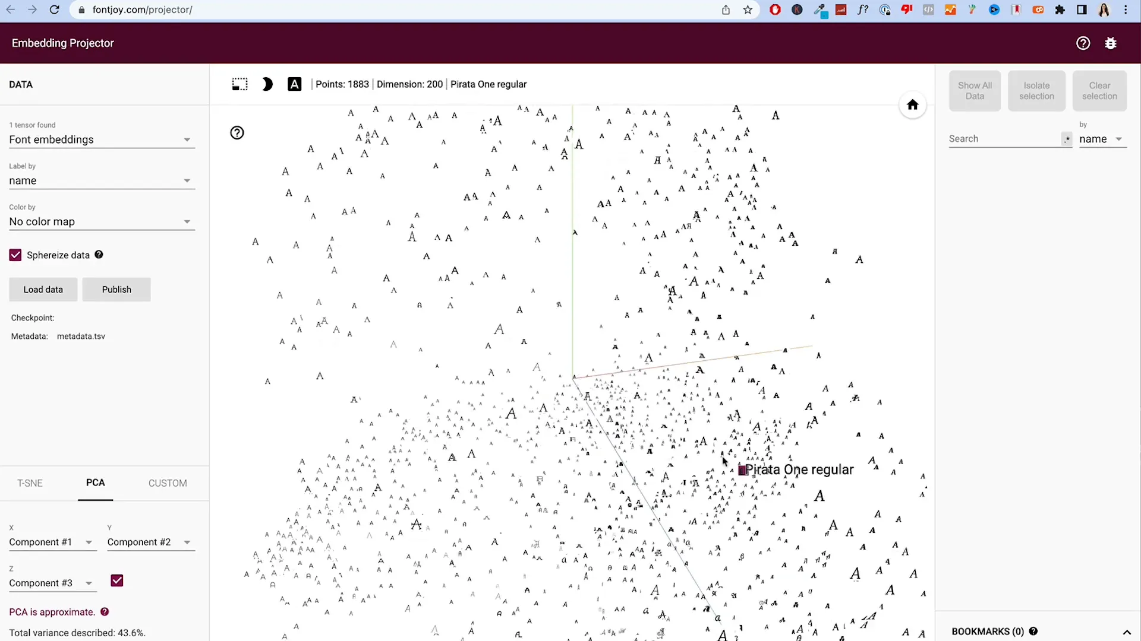1141x641 pixels.
Task: Uncheck Sphereize data checkbox
Action: point(15,255)
